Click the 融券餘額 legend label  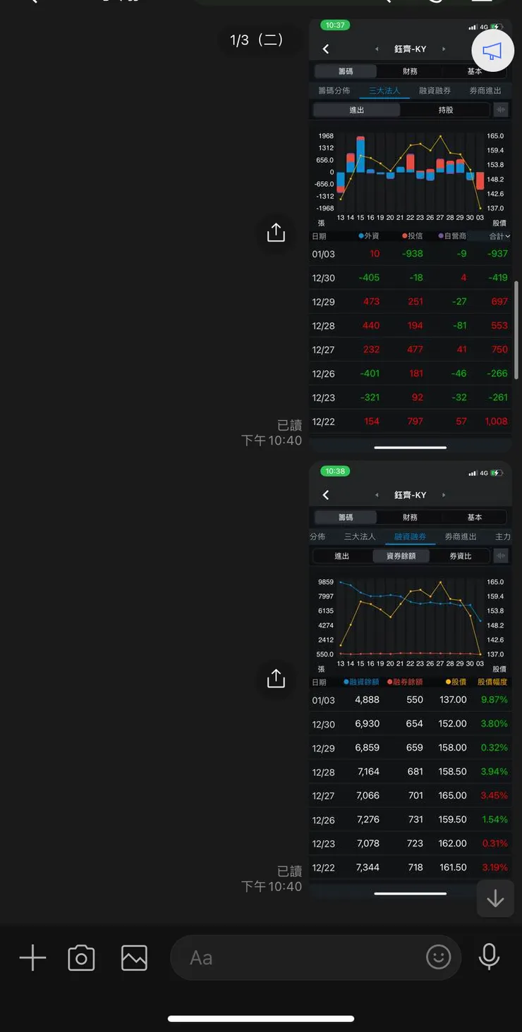[x=405, y=682]
